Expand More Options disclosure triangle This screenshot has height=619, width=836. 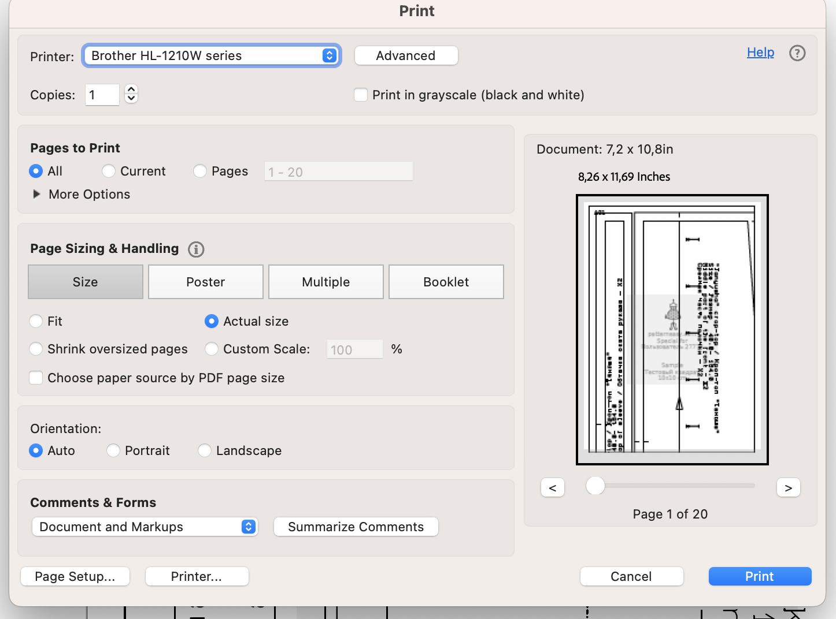pos(36,194)
